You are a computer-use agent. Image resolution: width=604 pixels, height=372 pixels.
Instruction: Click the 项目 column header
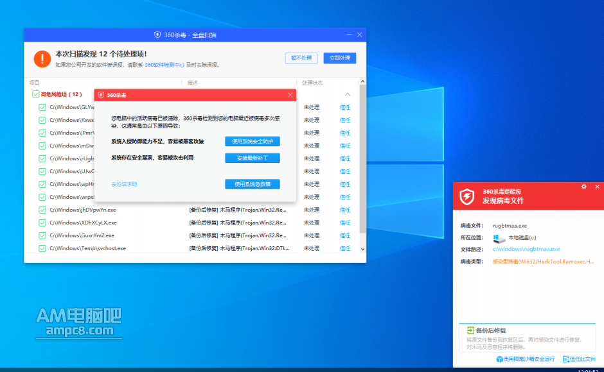34,82
